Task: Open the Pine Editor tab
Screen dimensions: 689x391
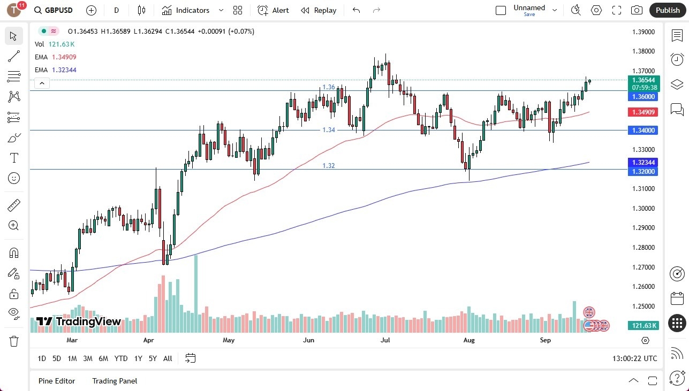Action: coord(56,381)
